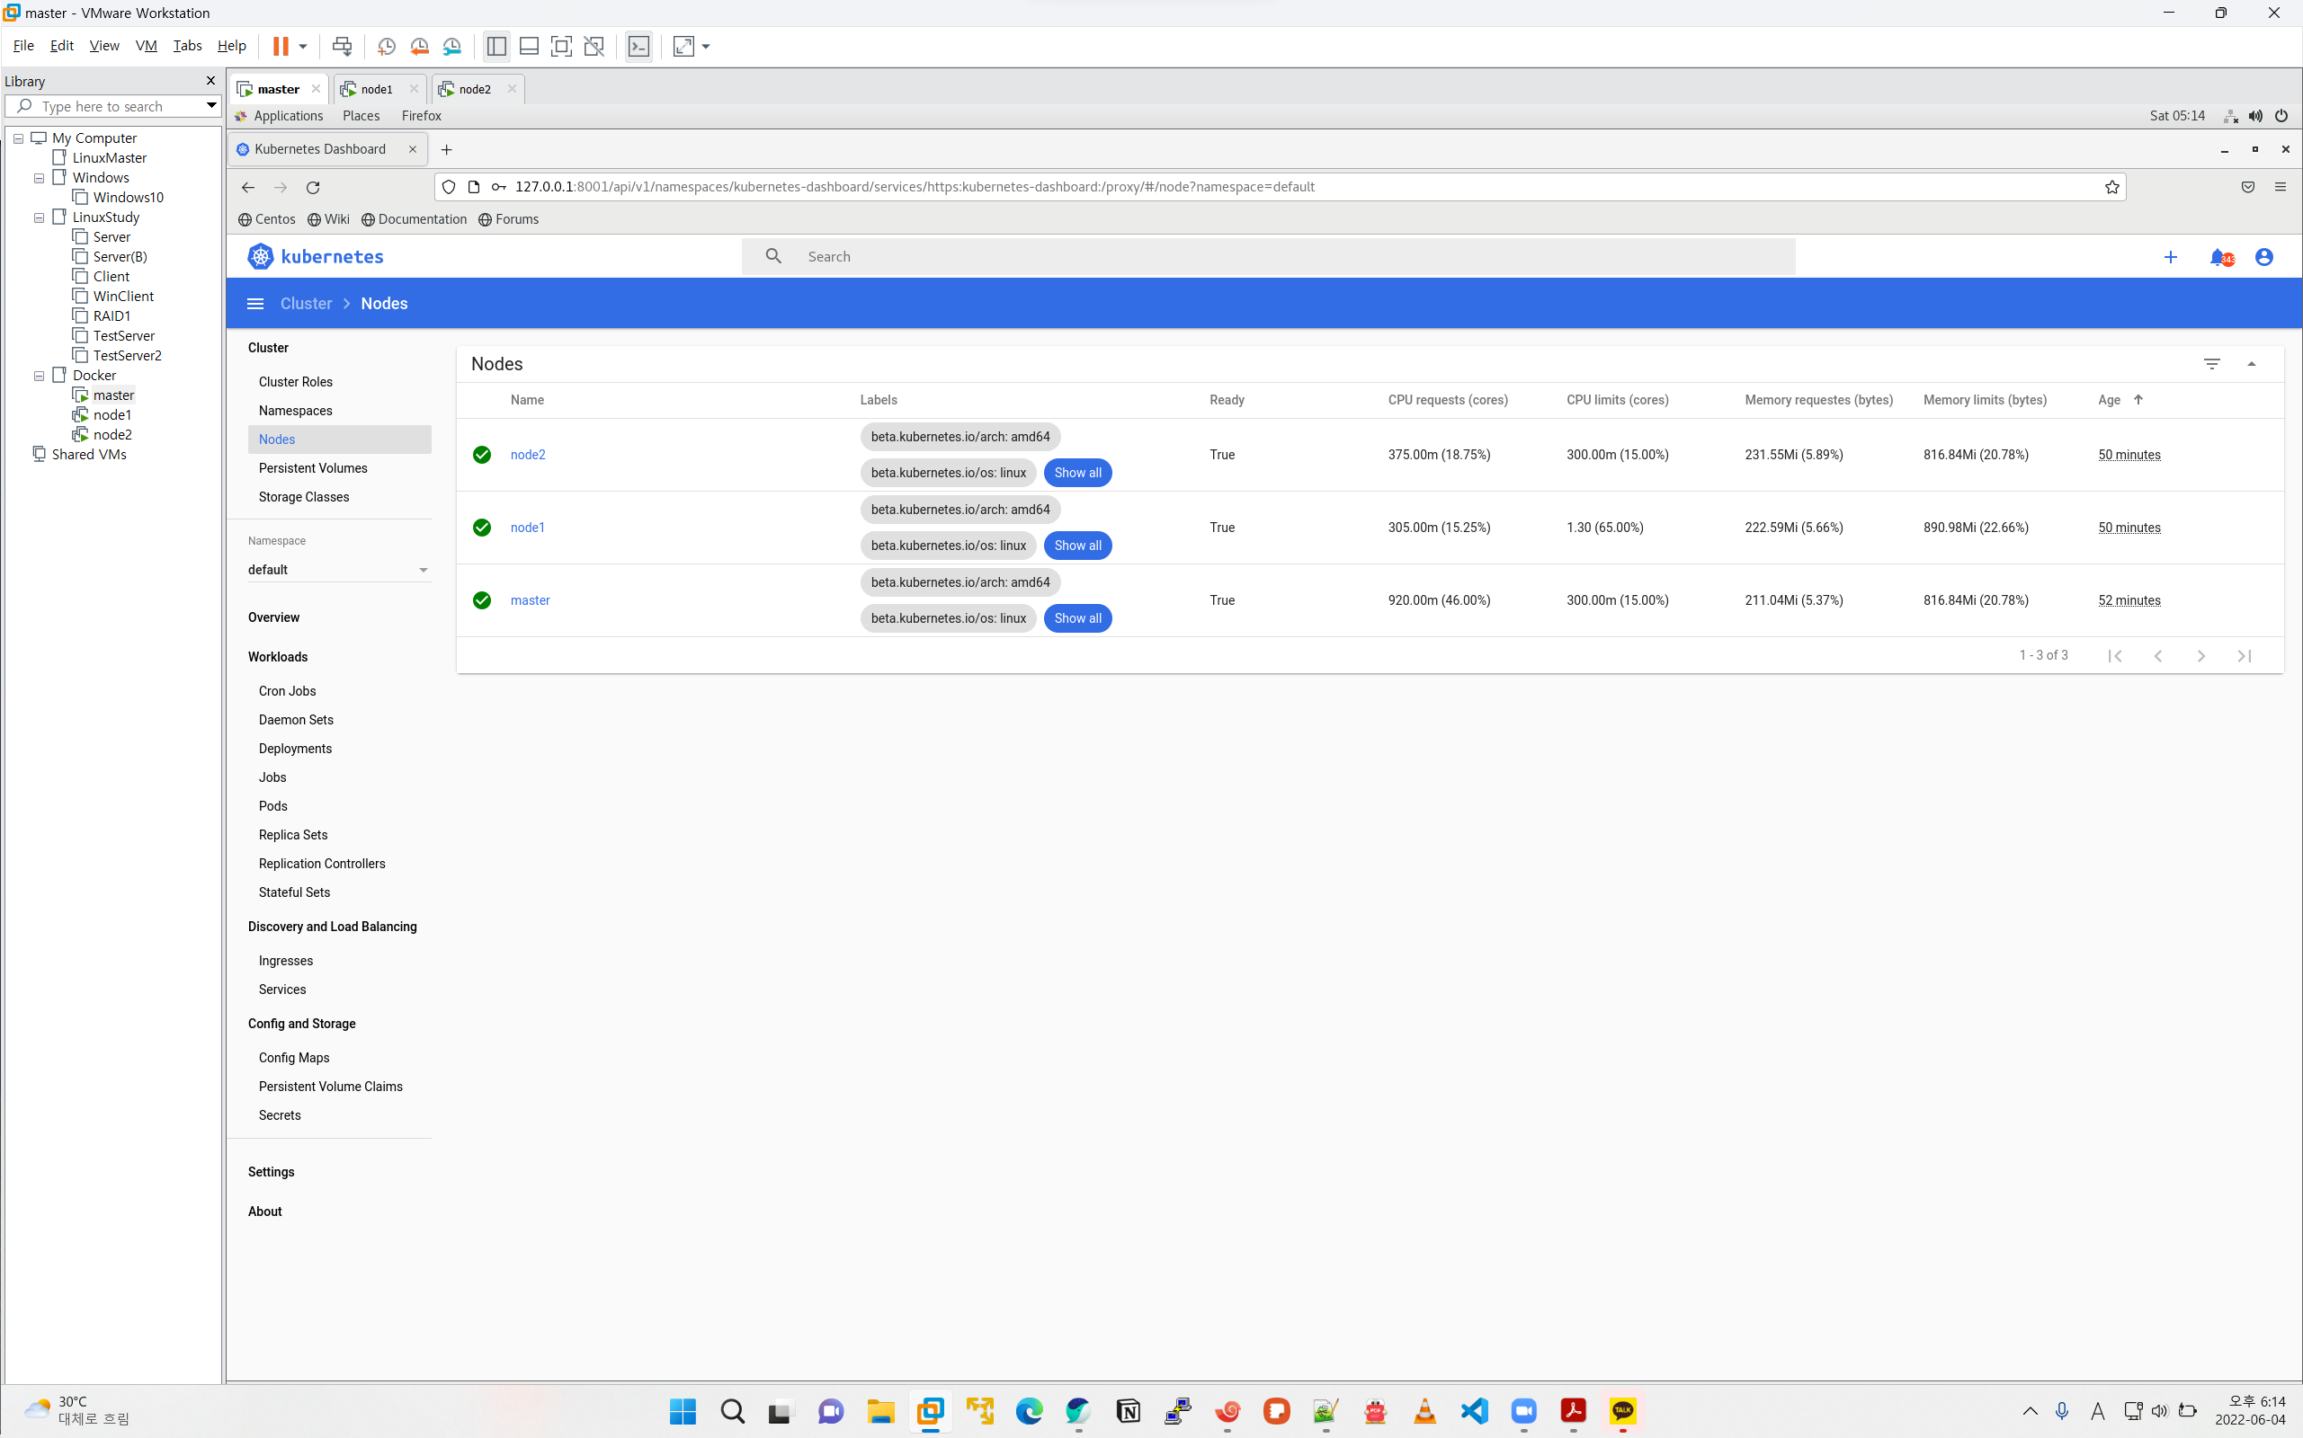Toggle Age column sort arrow
This screenshot has width=2303, height=1438.
[2138, 399]
